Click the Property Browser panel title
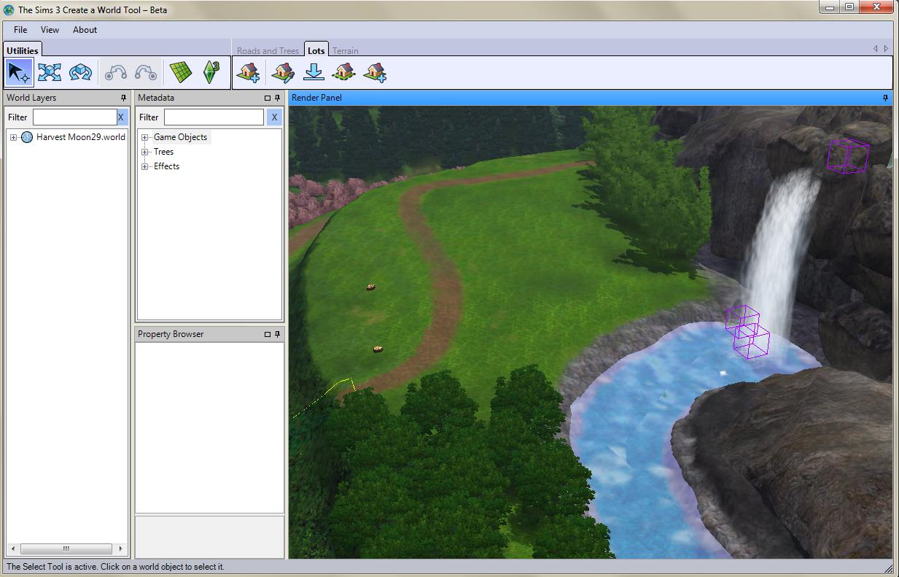 (171, 334)
